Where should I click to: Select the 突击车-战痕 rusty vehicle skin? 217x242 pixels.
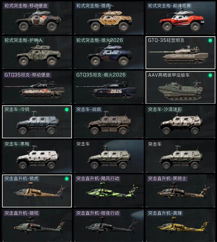[x=109, y=122]
